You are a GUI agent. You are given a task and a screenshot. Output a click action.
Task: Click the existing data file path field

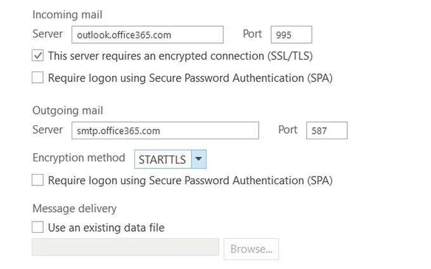coord(125,247)
